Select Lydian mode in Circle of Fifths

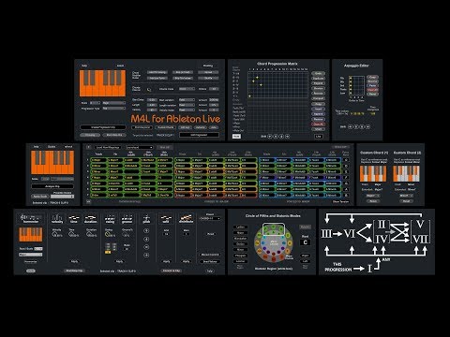240,227
